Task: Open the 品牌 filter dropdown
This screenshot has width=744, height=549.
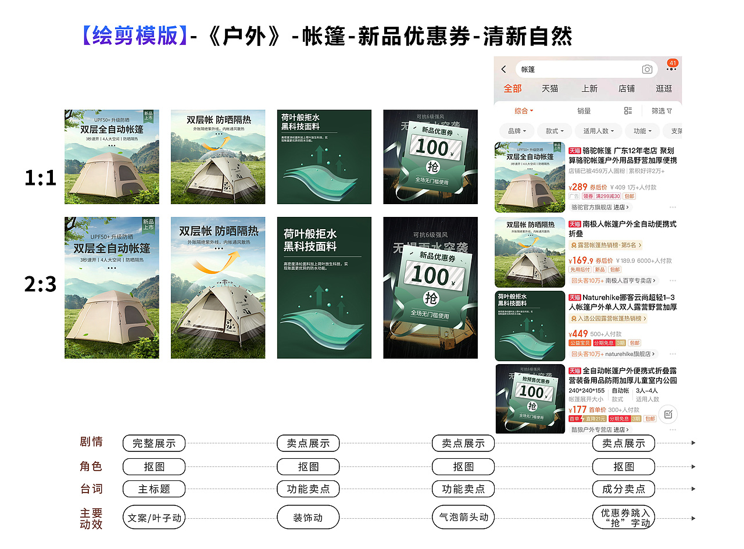Action: [517, 131]
